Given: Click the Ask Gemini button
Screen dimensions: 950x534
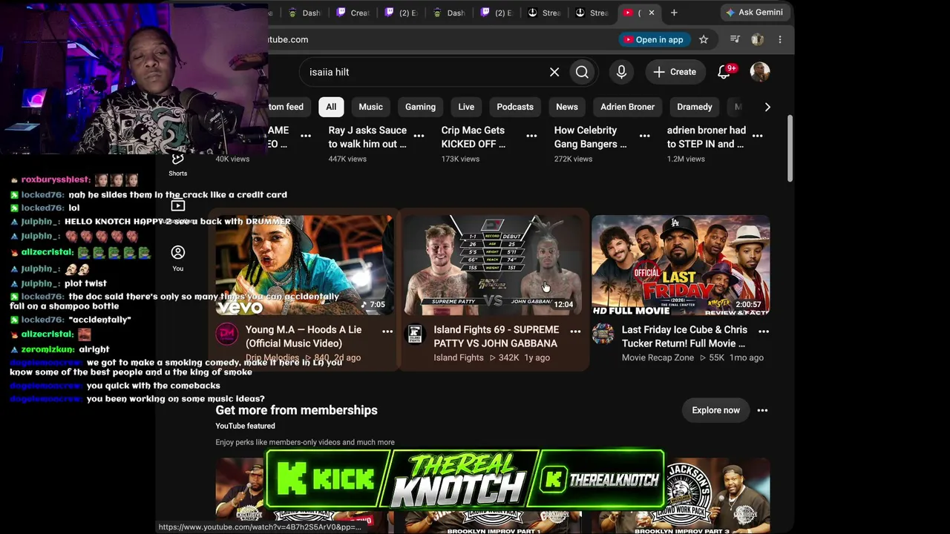Looking at the screenshot, I should 755,13.
